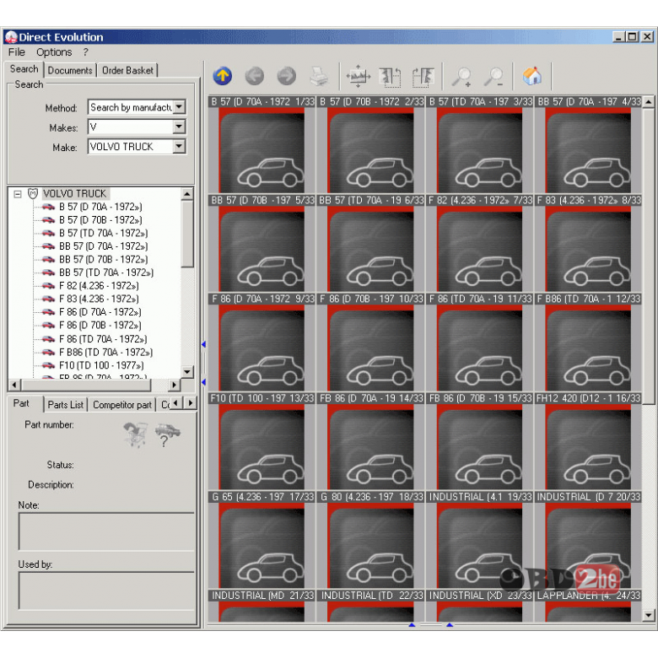Image resolution: width=658 pixels, height=658 pixels.
Task: Select F B86 (TD 70A - 1972) tree entry
Action: point(105,353)
